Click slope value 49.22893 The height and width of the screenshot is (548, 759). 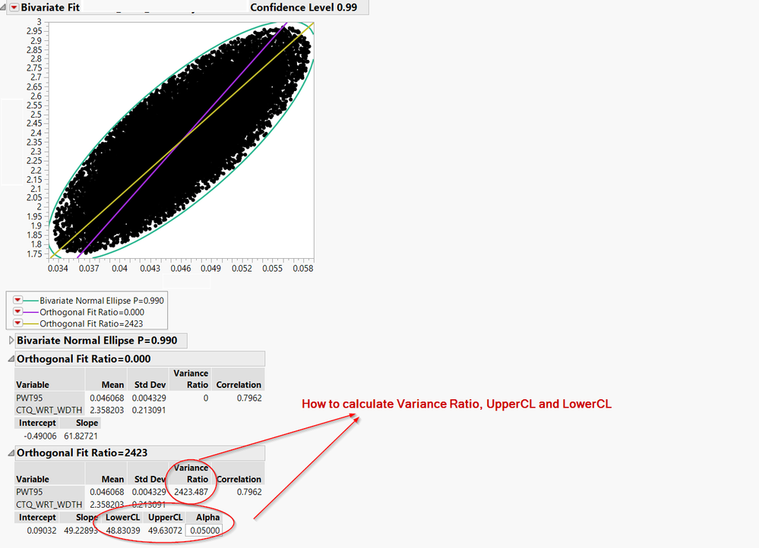(81, 531)
